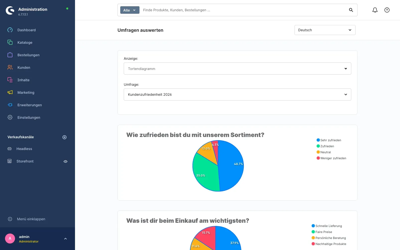Click the admin avatar circle

10,238
